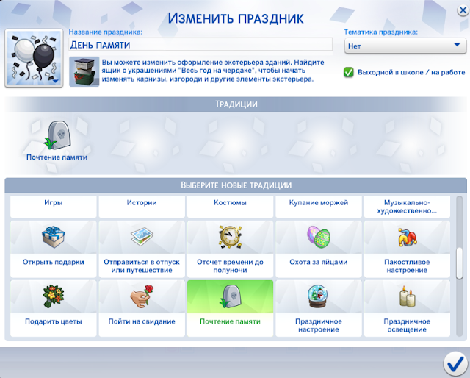Image resolution: width=470 pixels, height=378 pixels.
Task: Close the Изменить праздник dialog
Action: point(463,10)
